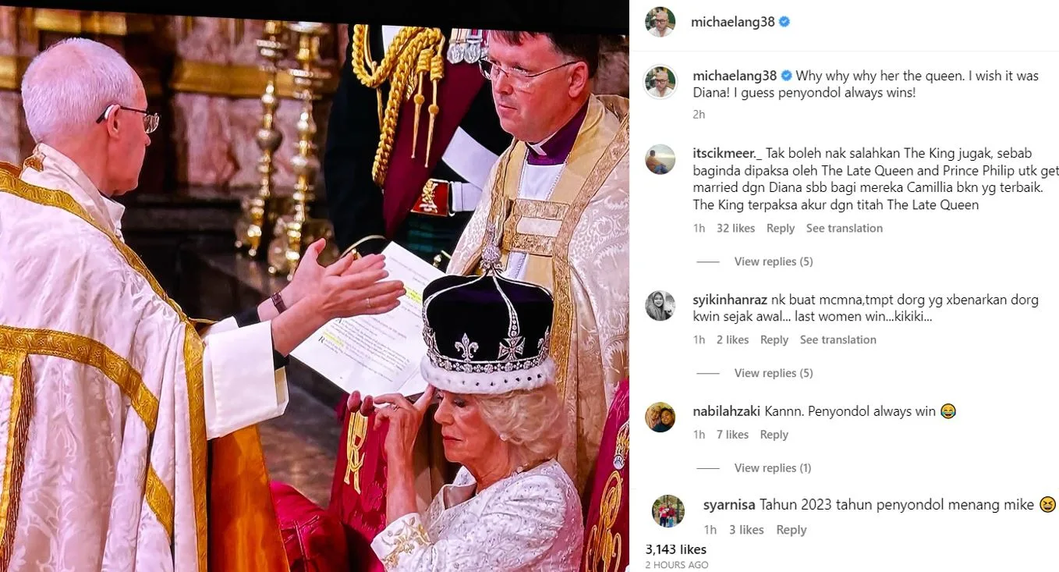The image size is (1059, 572).
Task: Open the syarnisa username link
Action: click(728, 505)
